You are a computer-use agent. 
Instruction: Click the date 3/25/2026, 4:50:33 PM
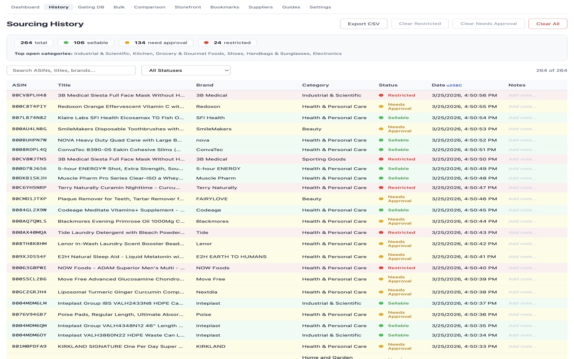(464, 346)
